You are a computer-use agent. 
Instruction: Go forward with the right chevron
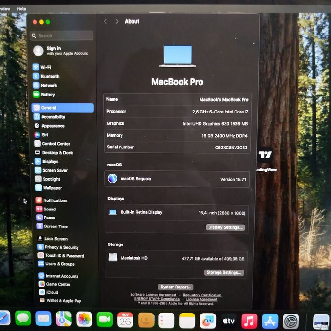117,21
